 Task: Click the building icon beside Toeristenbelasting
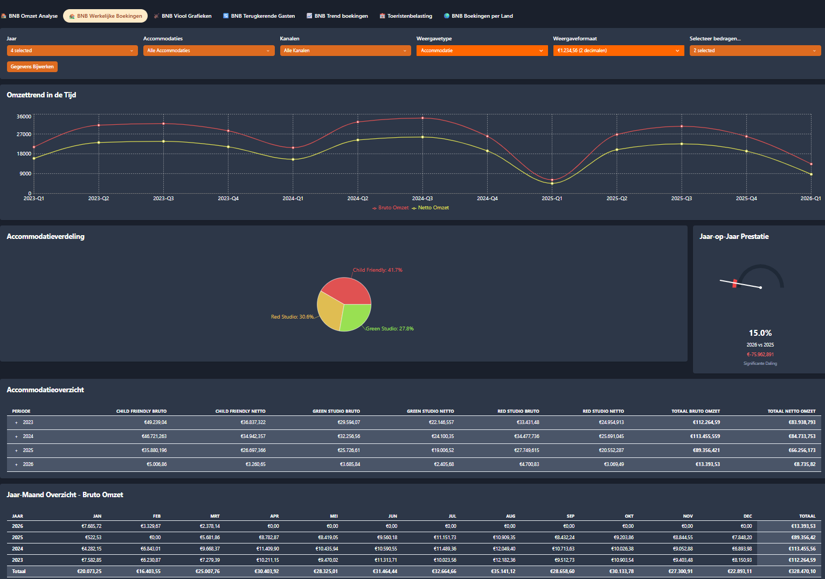coord(382,16)
